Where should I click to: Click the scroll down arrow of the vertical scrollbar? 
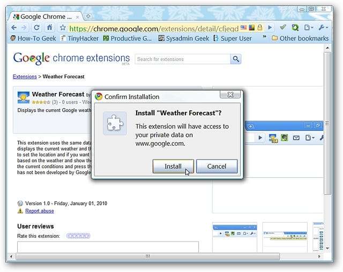pos(327,248)
